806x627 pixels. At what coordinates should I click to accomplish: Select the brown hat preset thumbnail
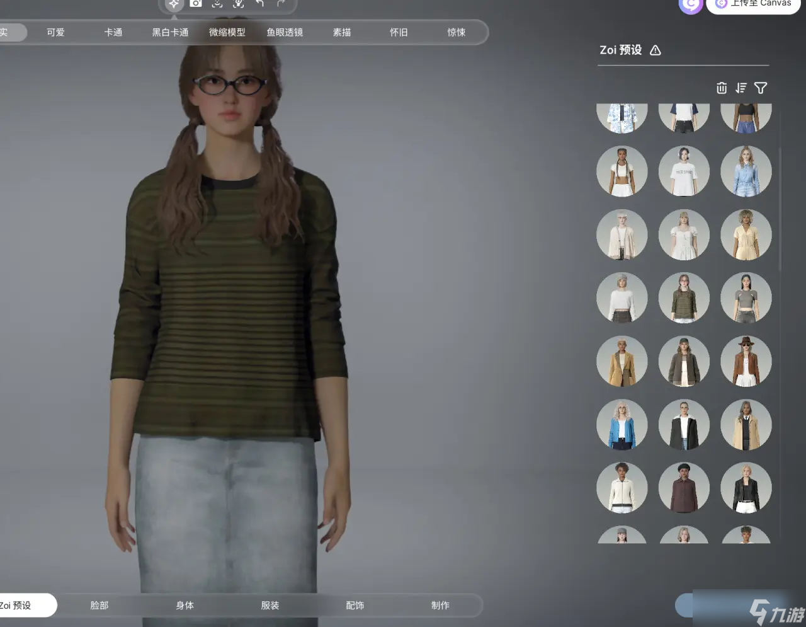pos(746,361)
